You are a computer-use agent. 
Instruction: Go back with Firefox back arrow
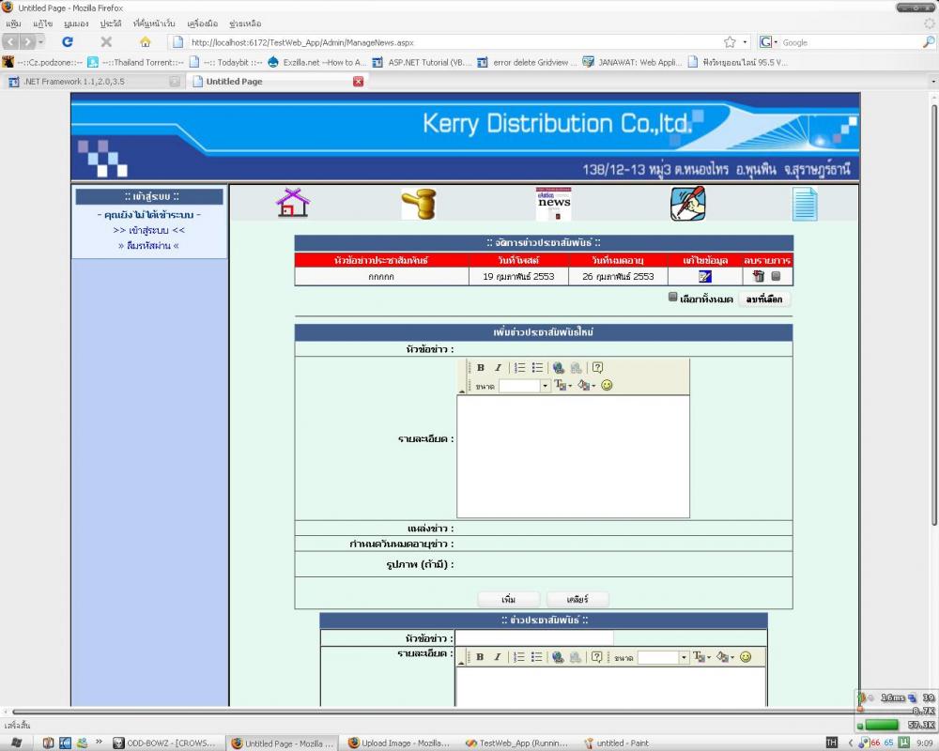[x=10, y=42]
